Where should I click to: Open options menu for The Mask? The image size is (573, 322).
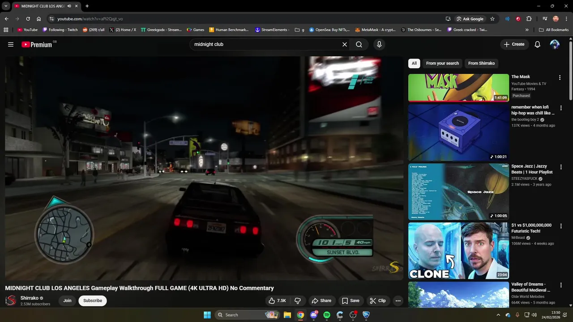pyautogui.click(x=560, y=78)
